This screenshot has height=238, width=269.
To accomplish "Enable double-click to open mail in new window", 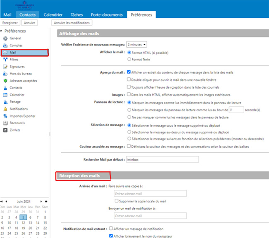I will click(129, 79).
